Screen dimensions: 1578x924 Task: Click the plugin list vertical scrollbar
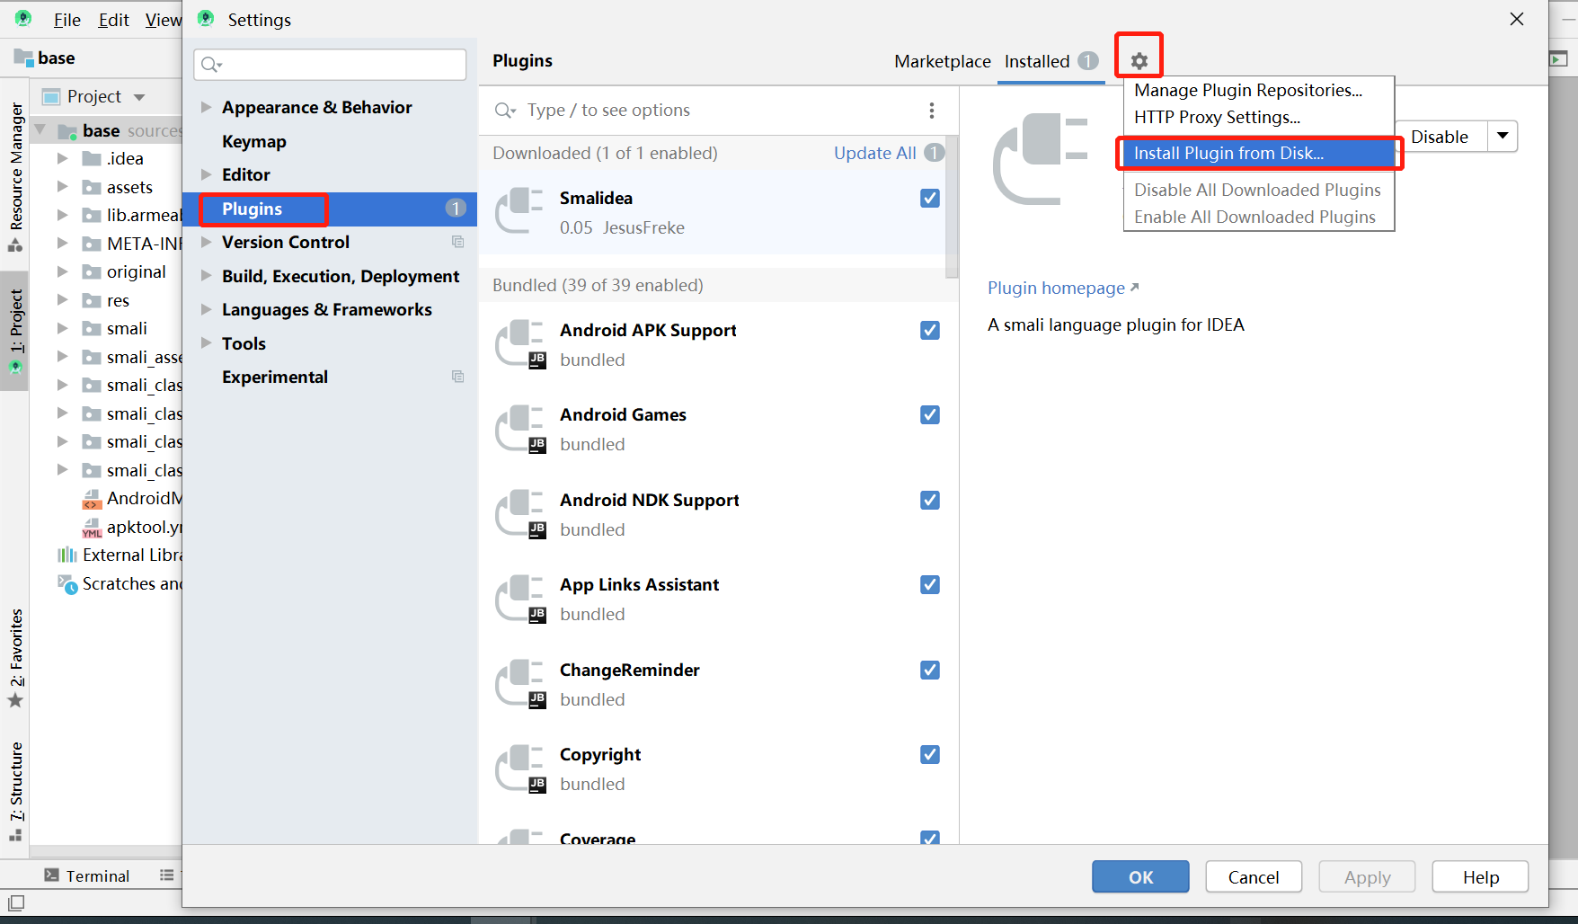953,207
